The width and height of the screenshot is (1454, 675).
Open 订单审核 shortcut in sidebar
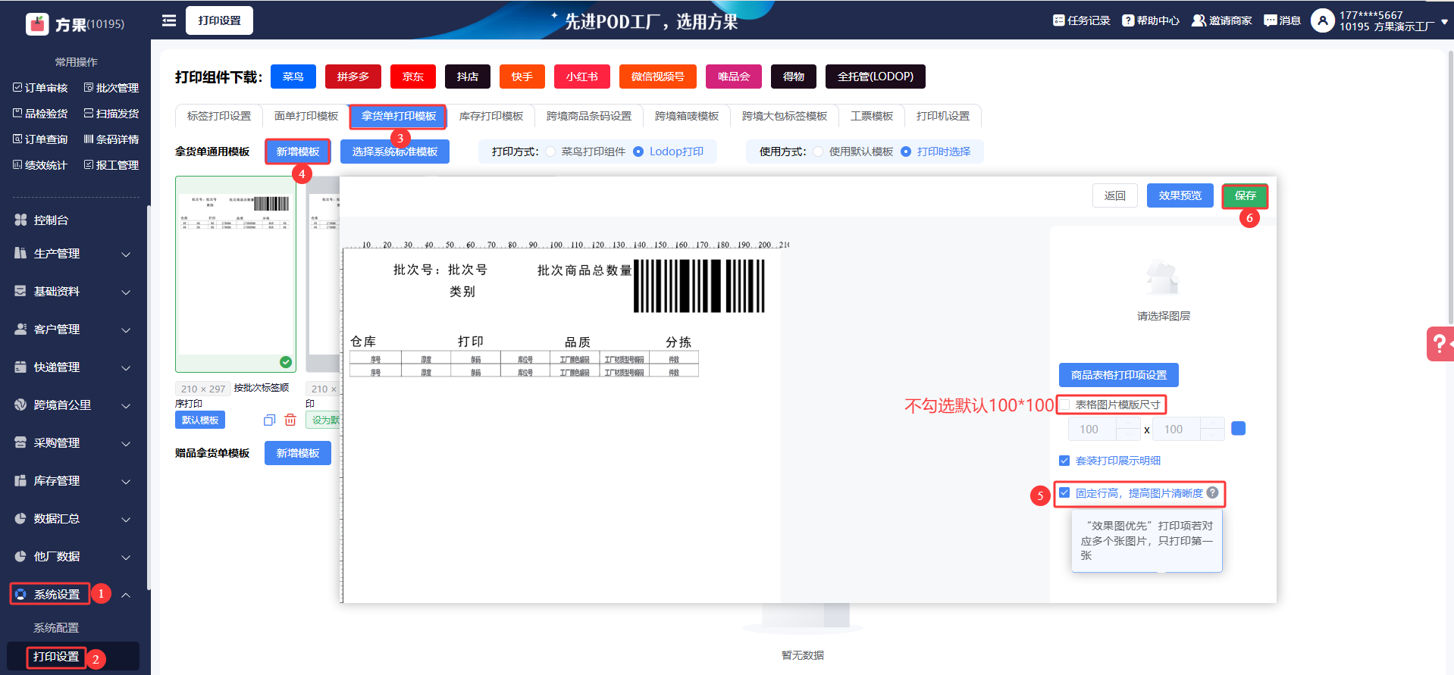pyautogui.click(x=40, y=88)
